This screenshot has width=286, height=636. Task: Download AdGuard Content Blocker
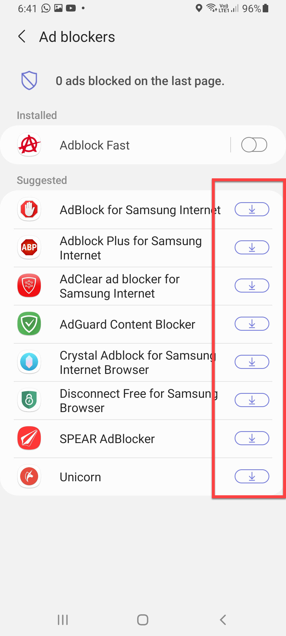point(252,324)
